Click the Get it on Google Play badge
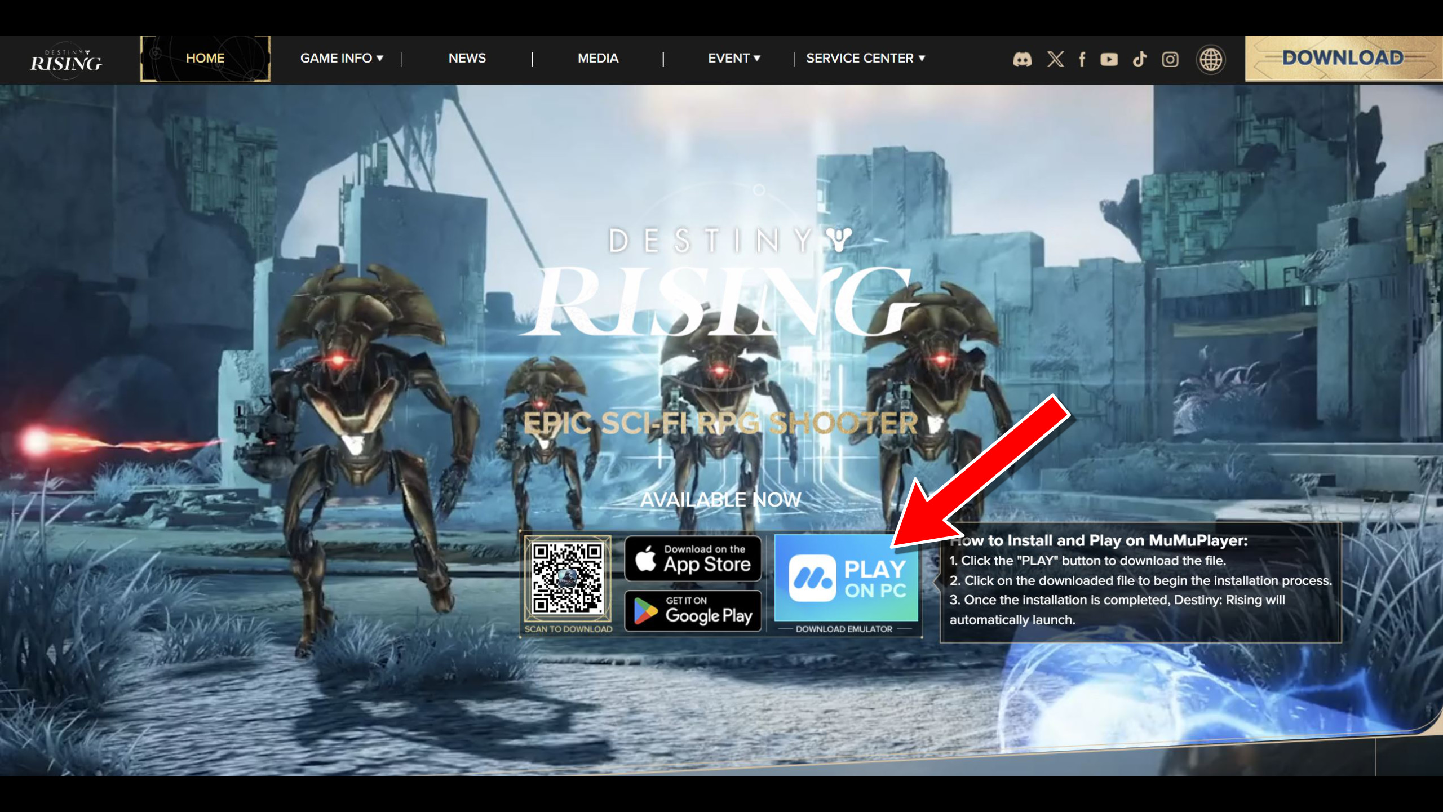 point(693,611)
